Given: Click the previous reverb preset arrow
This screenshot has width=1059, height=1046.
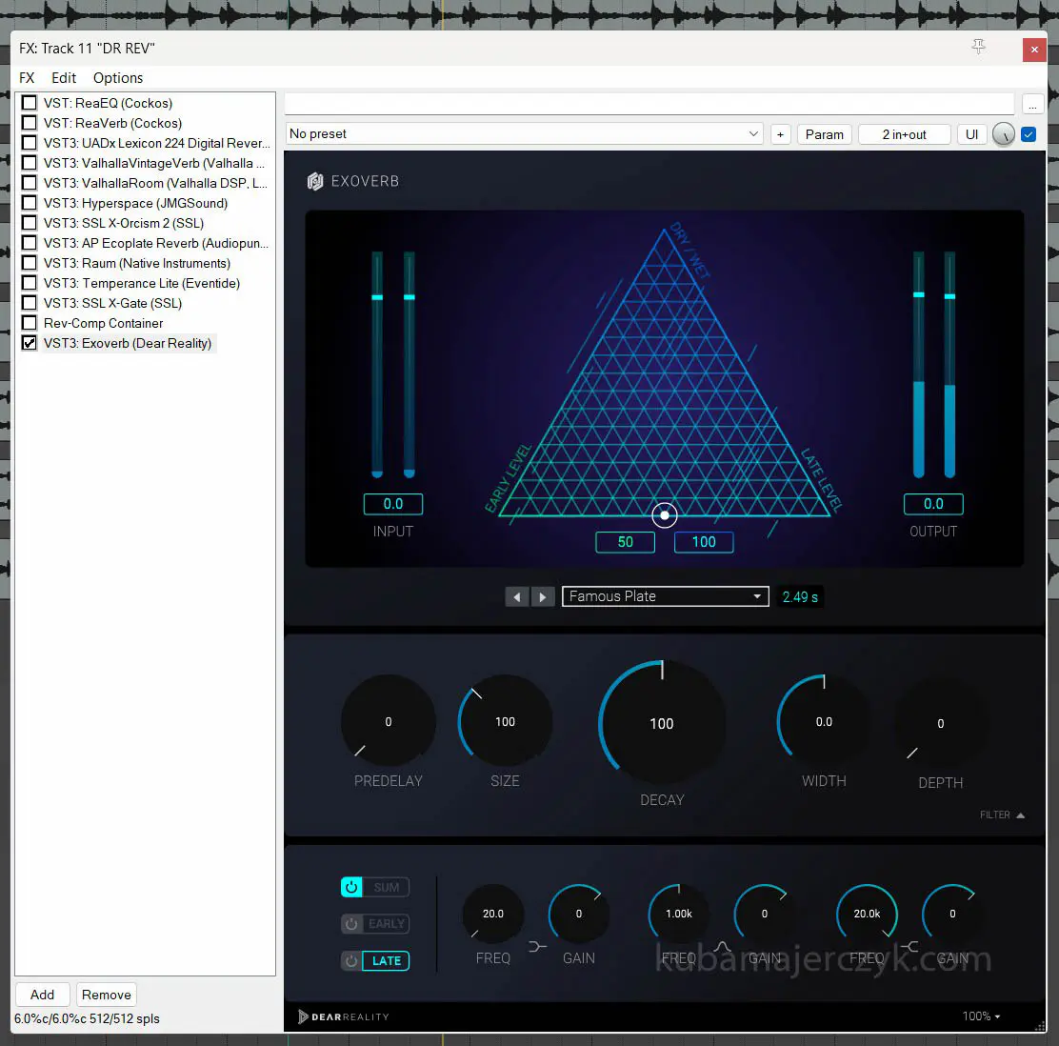Looking at the screenshot, I should tap(517, 597).
